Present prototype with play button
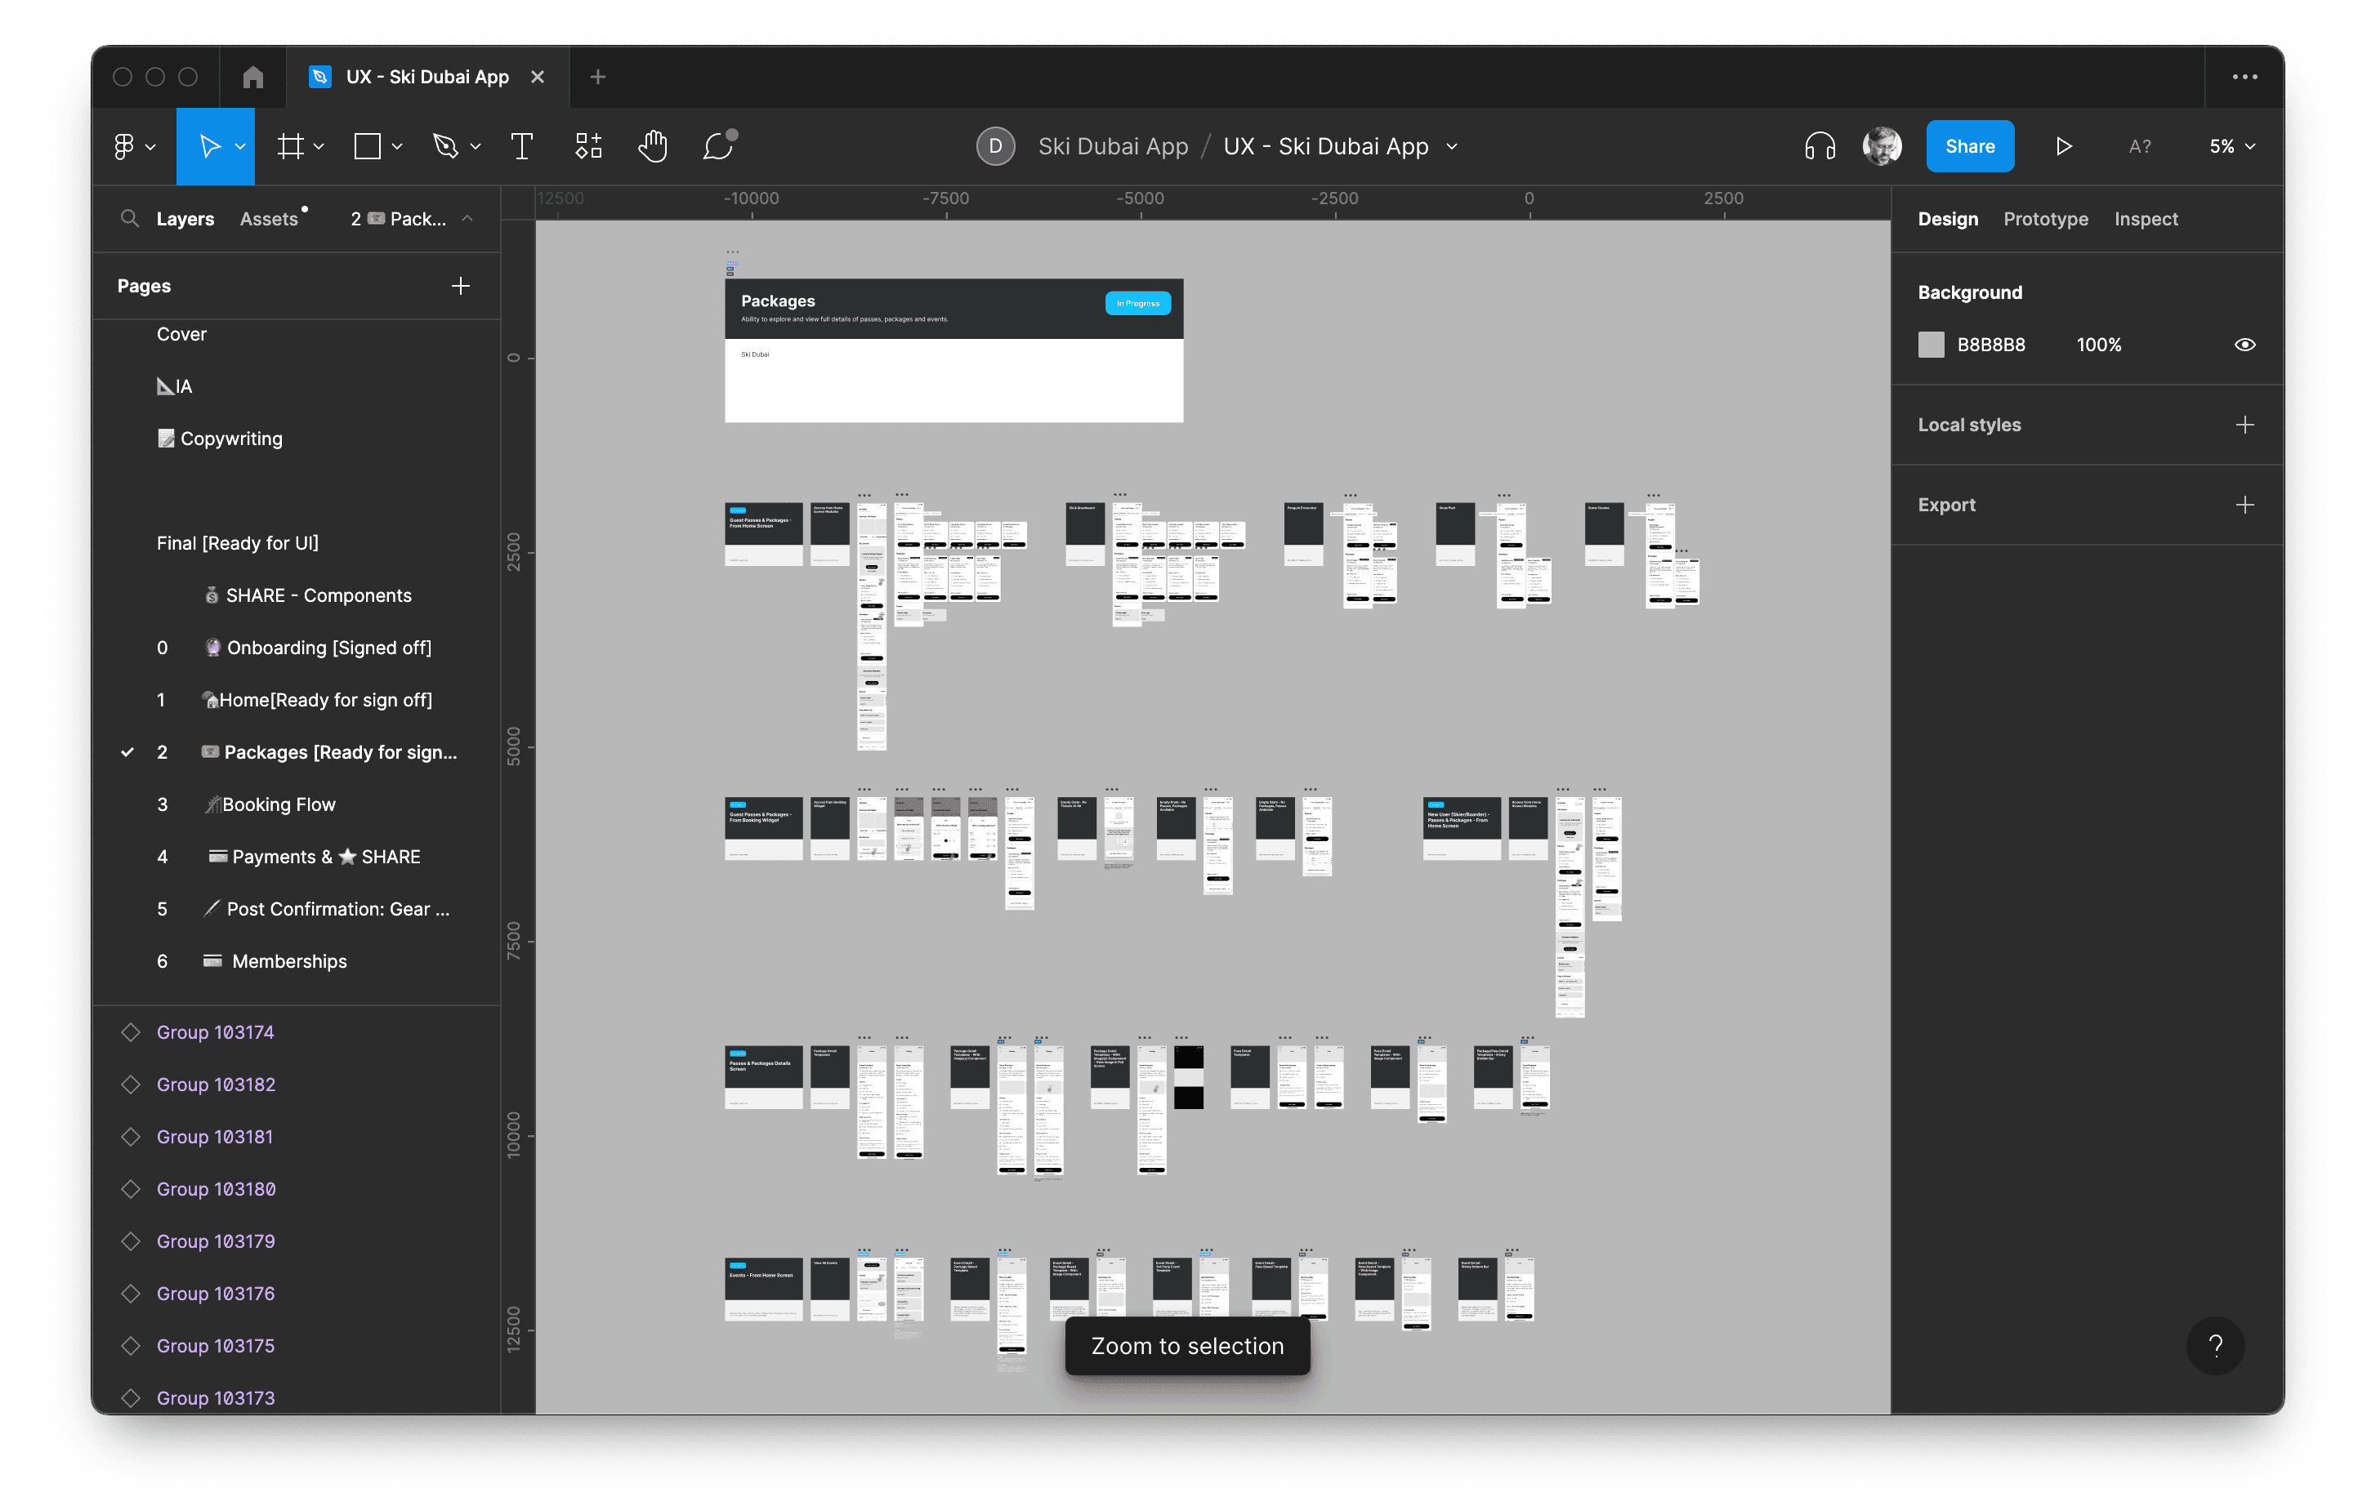The width and height of the screenshot is (2376, 1497). (2062, 146)
